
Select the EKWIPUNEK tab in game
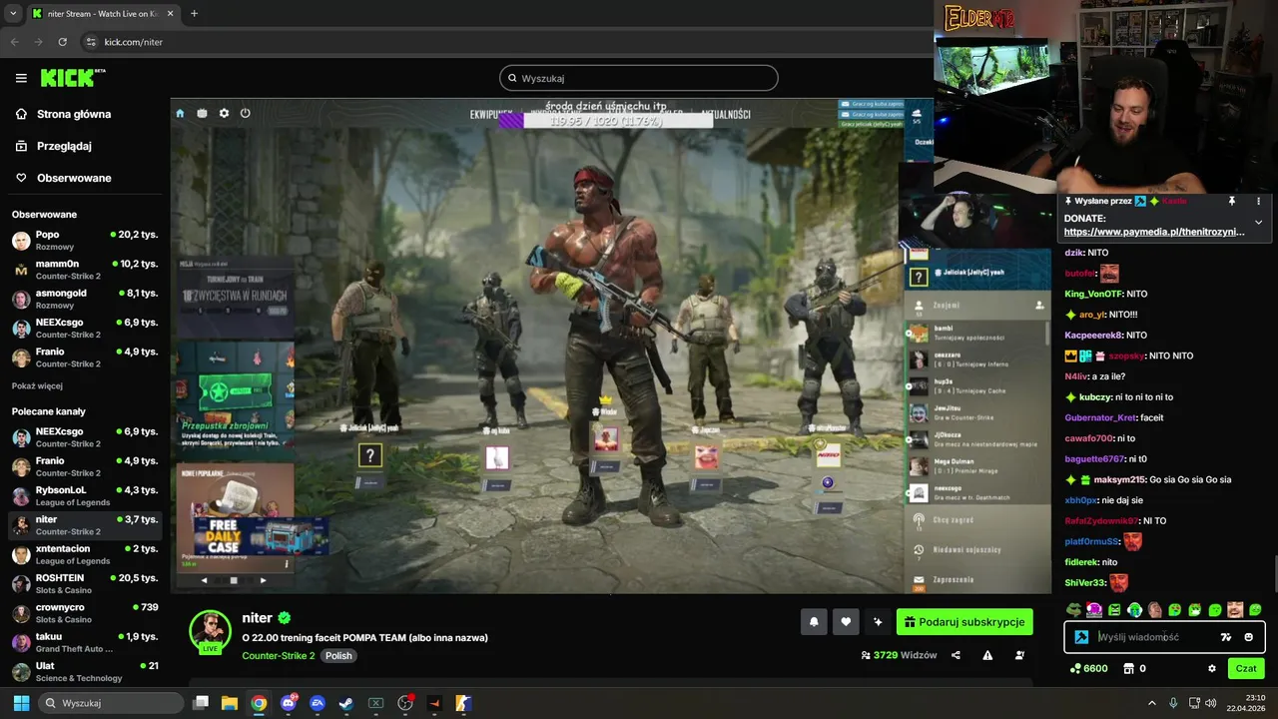click(x=491, y=114)
